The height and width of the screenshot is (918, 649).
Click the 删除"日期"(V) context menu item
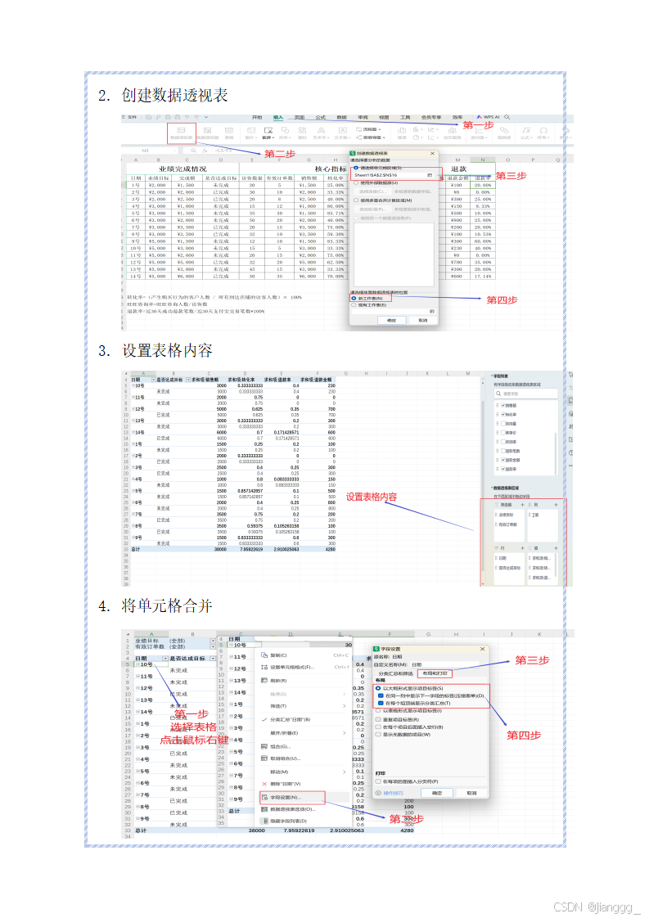(x=304, y=784)
